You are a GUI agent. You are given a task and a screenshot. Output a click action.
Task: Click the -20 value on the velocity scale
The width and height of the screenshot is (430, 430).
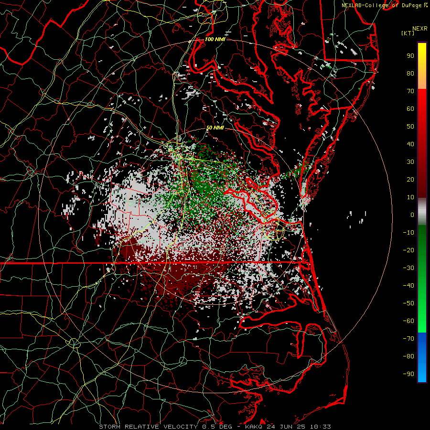tap(408, 250)
